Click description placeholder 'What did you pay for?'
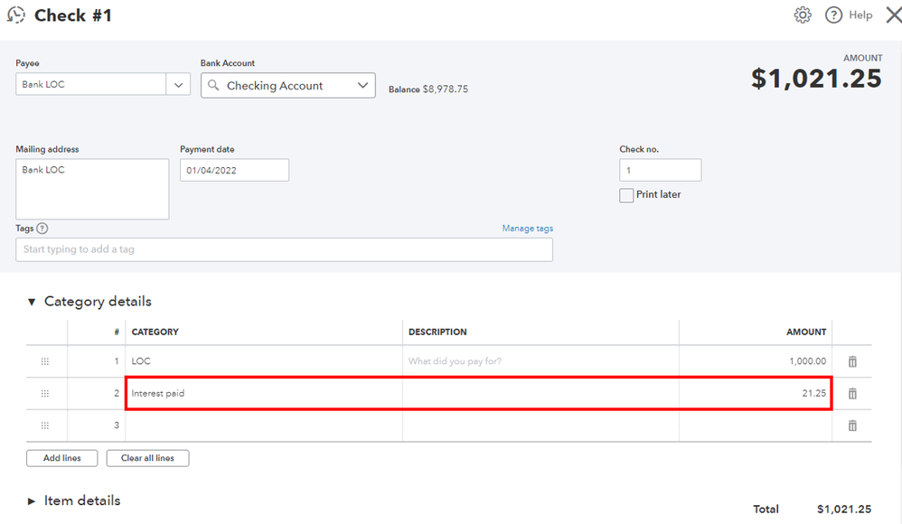Screen dimensions: 902x524 [455, 361]
